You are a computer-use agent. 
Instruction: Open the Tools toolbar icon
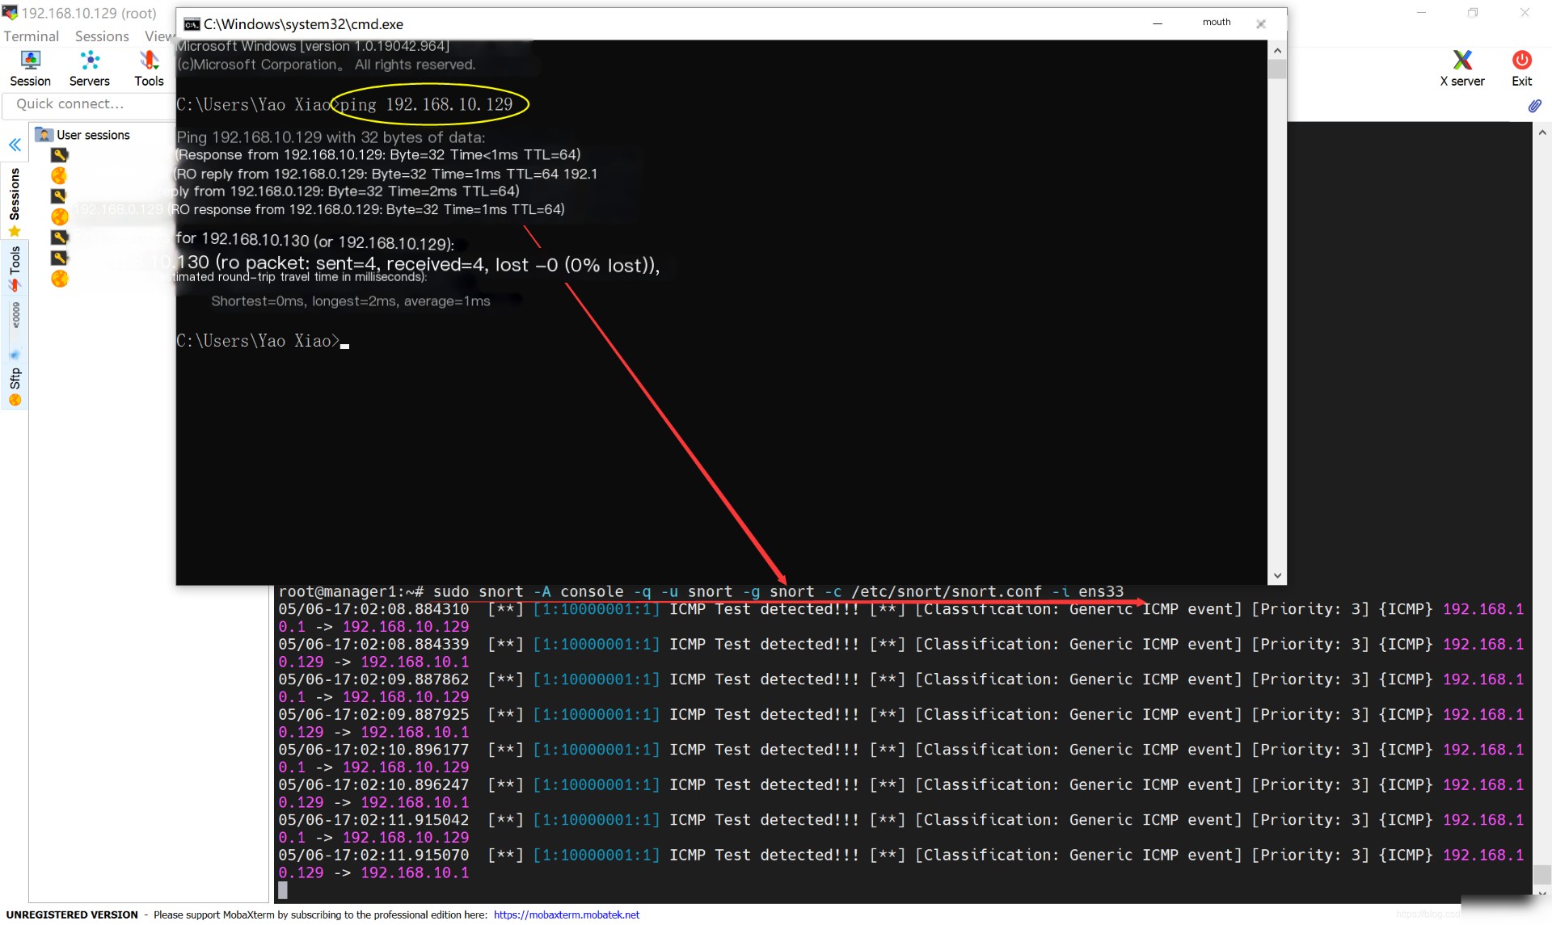click(149, 68)
